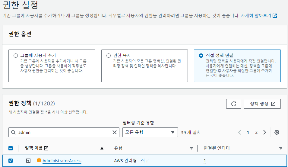Sort by policy name ascending arrow
The width and height of the screenshot is (288, 167).
[102, 148]
